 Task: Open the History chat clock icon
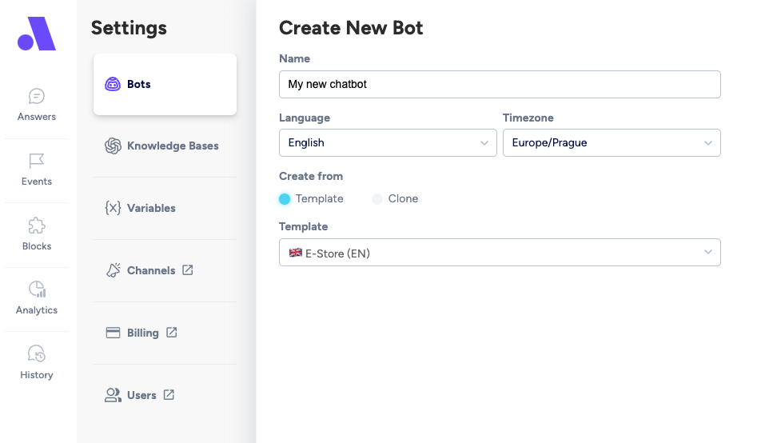pos(37,353)
